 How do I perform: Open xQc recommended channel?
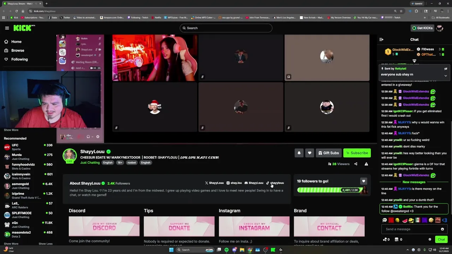click(x=28, y=224)
